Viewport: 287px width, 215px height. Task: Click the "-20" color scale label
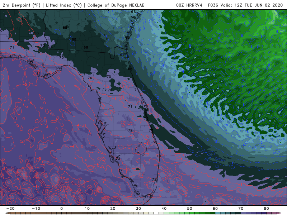pyautogui.click(x=10, y=209)
